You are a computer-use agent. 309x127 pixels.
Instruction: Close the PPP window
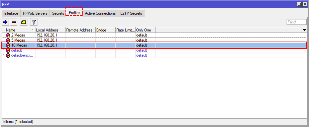click(305, 4)
